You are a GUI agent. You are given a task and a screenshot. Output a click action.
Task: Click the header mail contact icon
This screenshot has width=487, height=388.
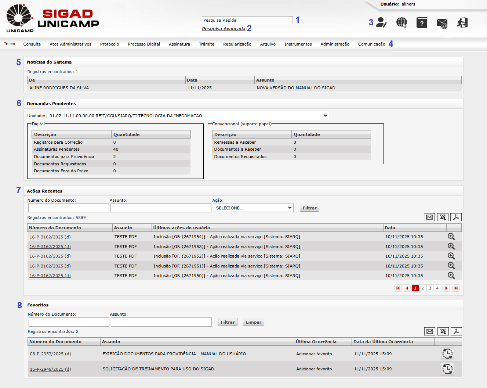[x=442, y=23]
